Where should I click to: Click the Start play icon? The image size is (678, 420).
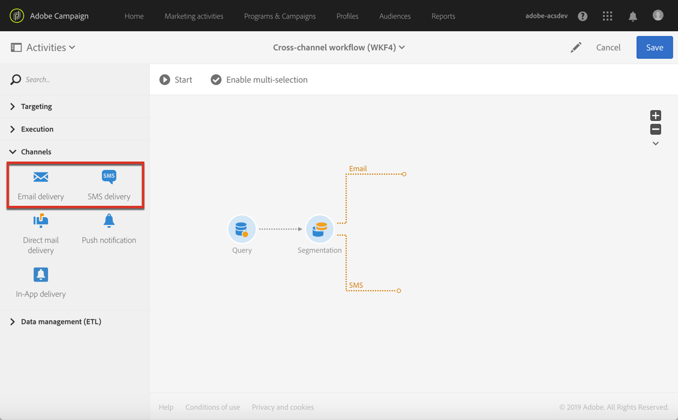(165, 80)
